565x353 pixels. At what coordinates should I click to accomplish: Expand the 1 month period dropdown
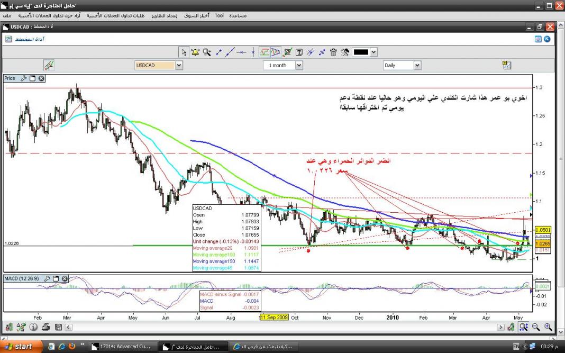tap(299, 65)
